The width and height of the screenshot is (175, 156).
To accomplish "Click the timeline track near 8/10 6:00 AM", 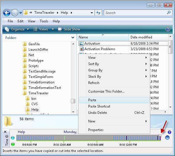I will pos(97,138).
